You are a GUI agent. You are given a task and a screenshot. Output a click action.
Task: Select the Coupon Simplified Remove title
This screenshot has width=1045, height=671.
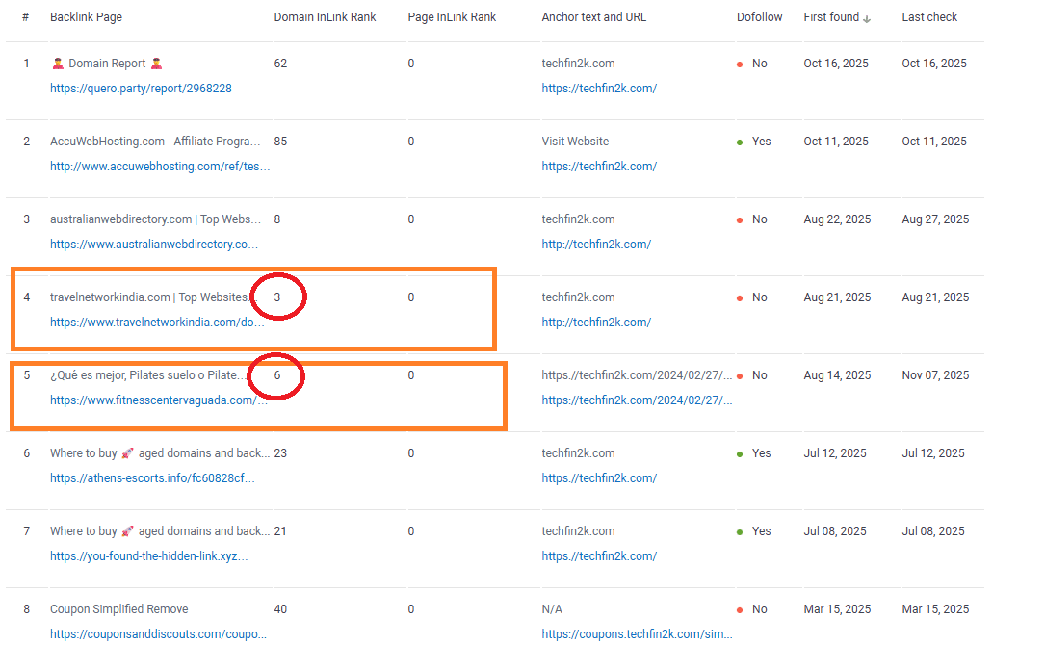pos(118,609)
